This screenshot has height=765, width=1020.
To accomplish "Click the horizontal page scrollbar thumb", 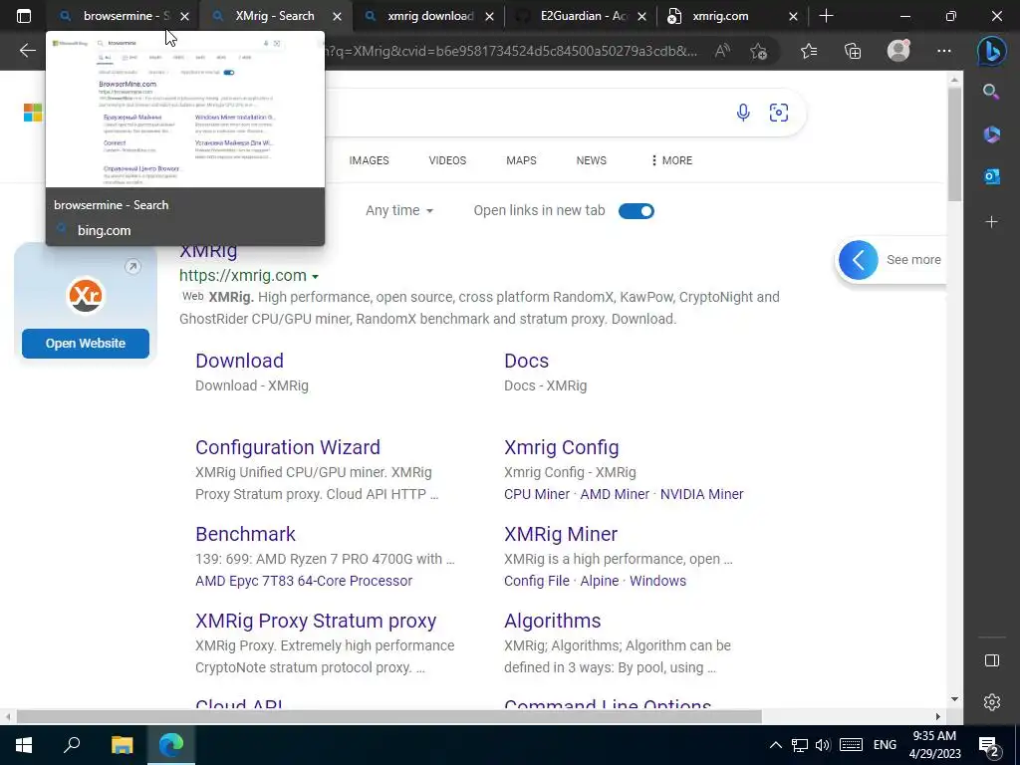I will tap(389, 717).
